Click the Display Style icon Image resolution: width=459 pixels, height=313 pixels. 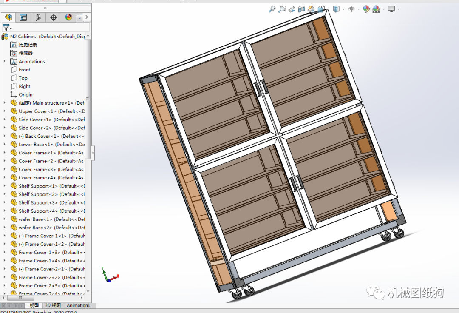tap(337, 9)
